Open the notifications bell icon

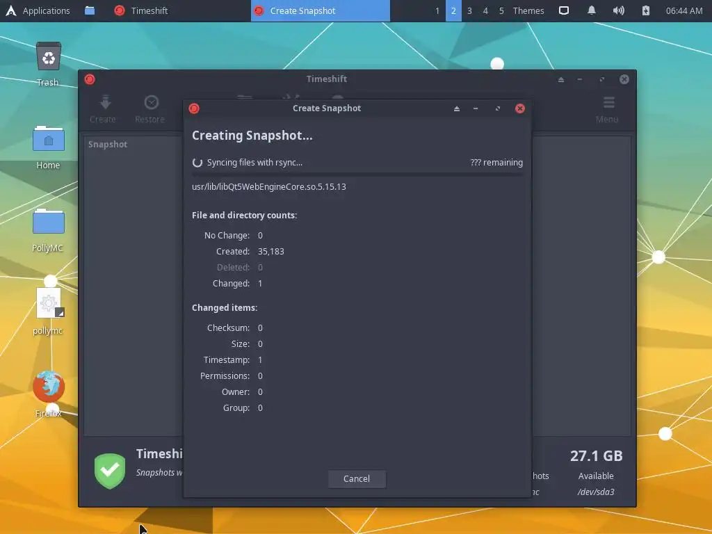point(591,10)
